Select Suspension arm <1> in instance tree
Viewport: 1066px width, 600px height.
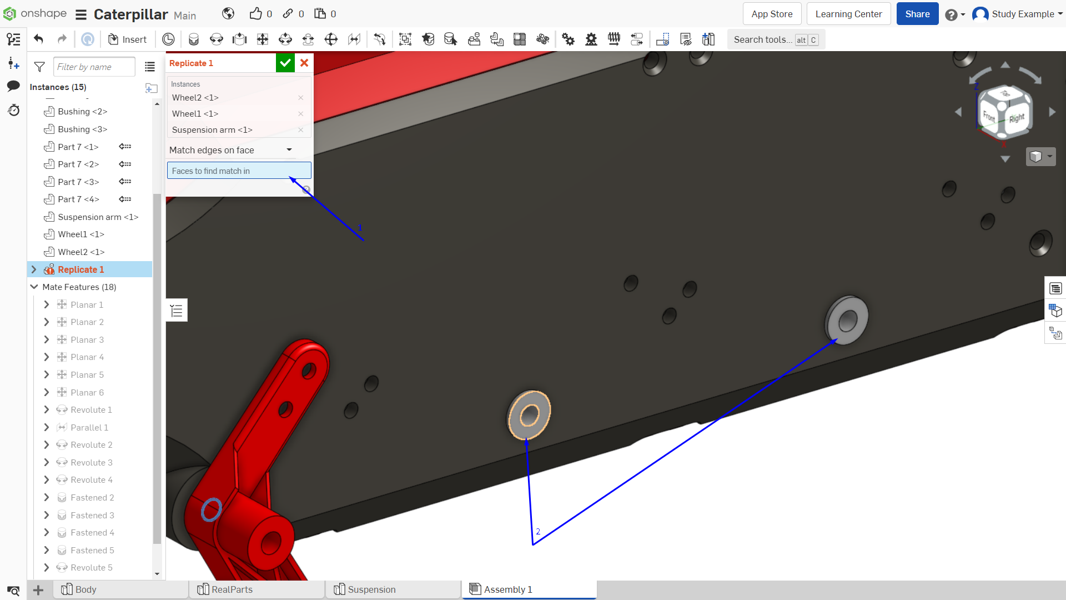[x=98, y=217]
